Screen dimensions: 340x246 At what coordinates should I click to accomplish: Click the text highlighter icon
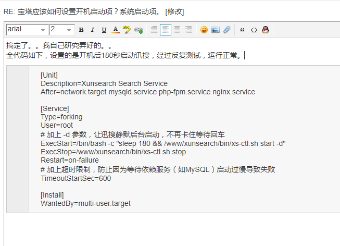[127, 30]
